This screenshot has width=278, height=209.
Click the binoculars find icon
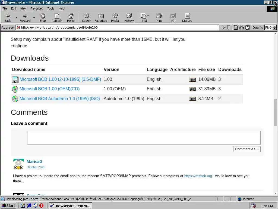[241, 27]
